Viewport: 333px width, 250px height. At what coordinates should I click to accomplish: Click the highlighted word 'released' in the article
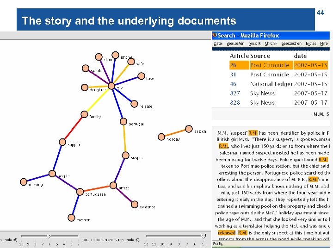(x=227, y=232)
